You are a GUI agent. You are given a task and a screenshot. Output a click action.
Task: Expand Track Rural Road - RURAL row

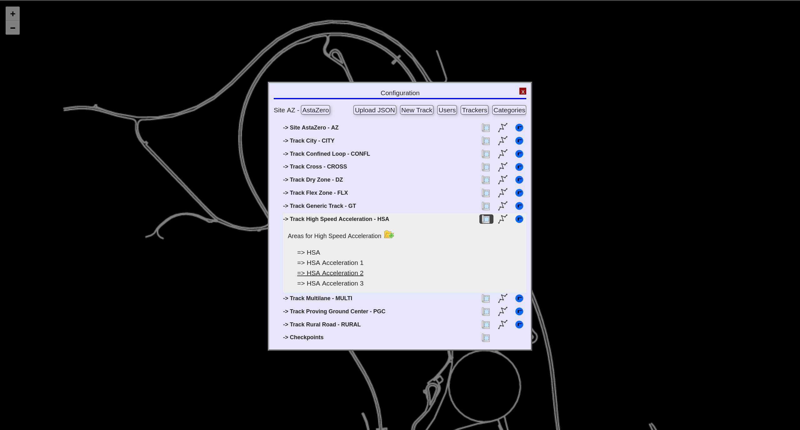[322, 325]
